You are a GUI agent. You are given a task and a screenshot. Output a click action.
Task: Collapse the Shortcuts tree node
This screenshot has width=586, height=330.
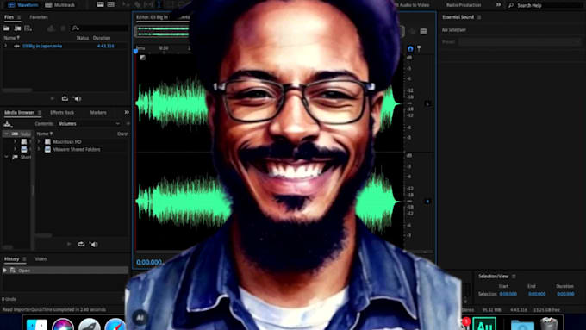click(6, 157)
